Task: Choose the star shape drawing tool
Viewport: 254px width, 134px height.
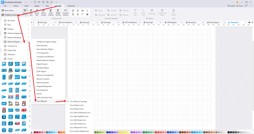Action: 83,10
